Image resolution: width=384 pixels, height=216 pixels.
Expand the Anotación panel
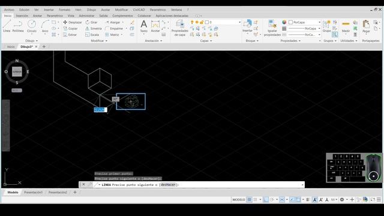pos(154,41)
